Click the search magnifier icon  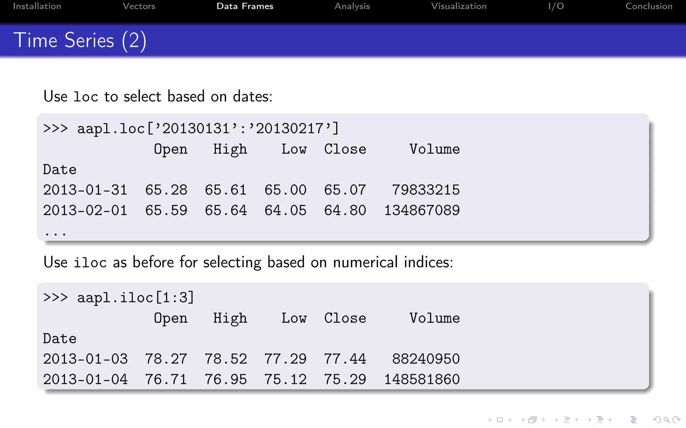point(667,420)
